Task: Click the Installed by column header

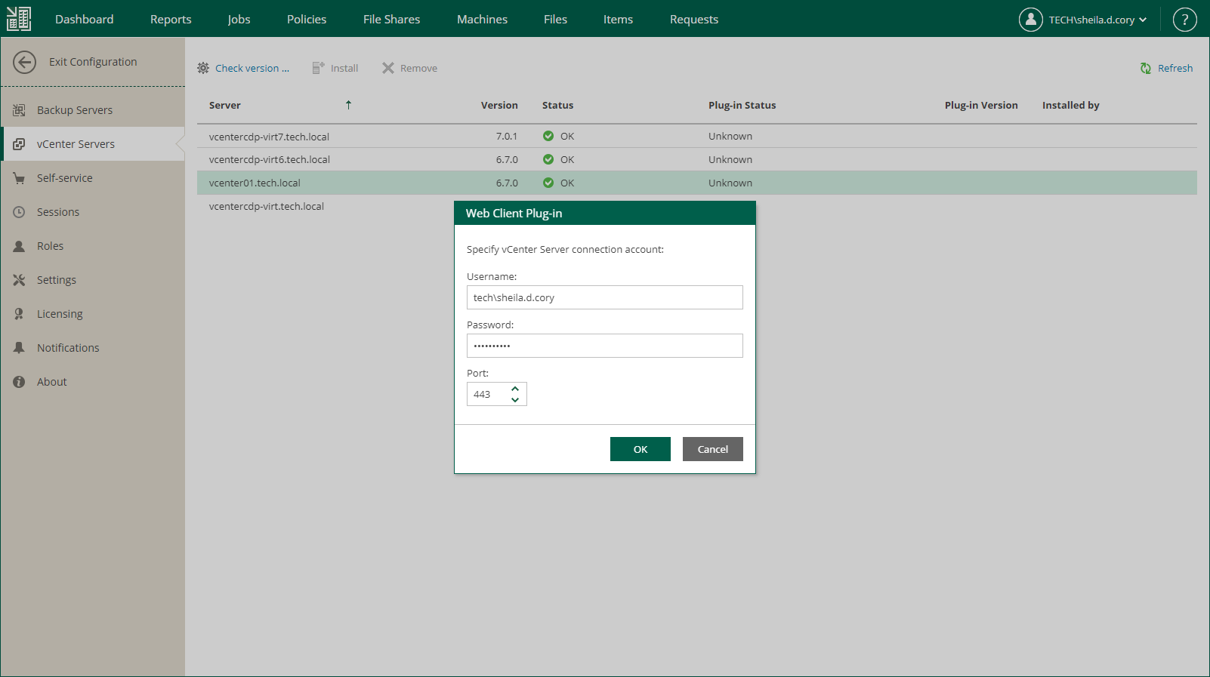Action: point(1071,105)
